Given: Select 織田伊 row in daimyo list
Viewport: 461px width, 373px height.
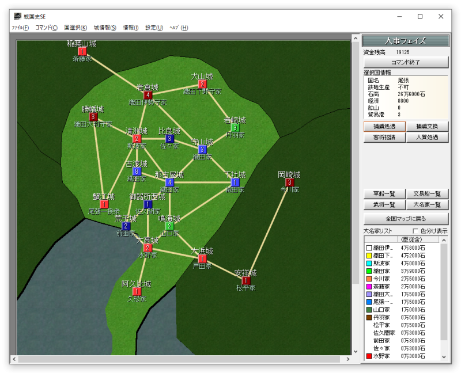Looking at the screenshot, I should tap(402, 248).
